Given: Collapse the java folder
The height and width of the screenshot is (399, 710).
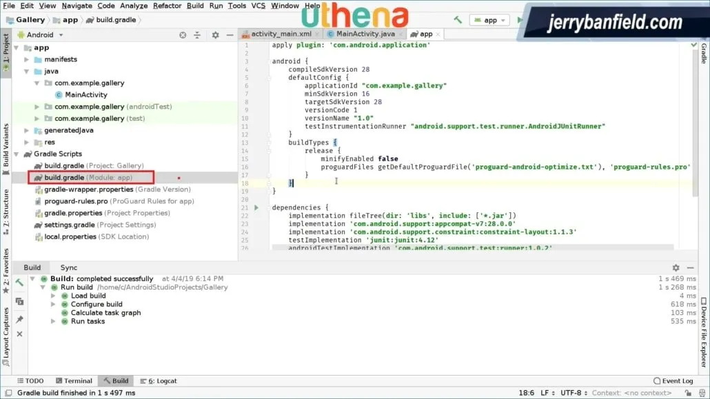Looking at the screenshot, I should (27, 71).
